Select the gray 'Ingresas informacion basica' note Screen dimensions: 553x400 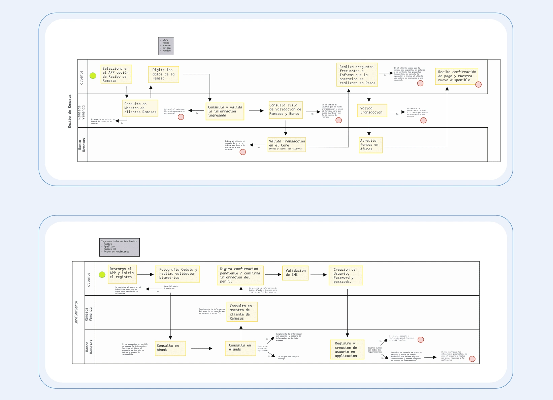pos(120,247)
